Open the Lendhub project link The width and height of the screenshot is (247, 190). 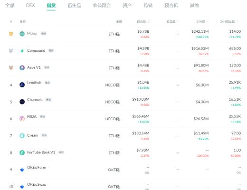click(x=34, y=83)
